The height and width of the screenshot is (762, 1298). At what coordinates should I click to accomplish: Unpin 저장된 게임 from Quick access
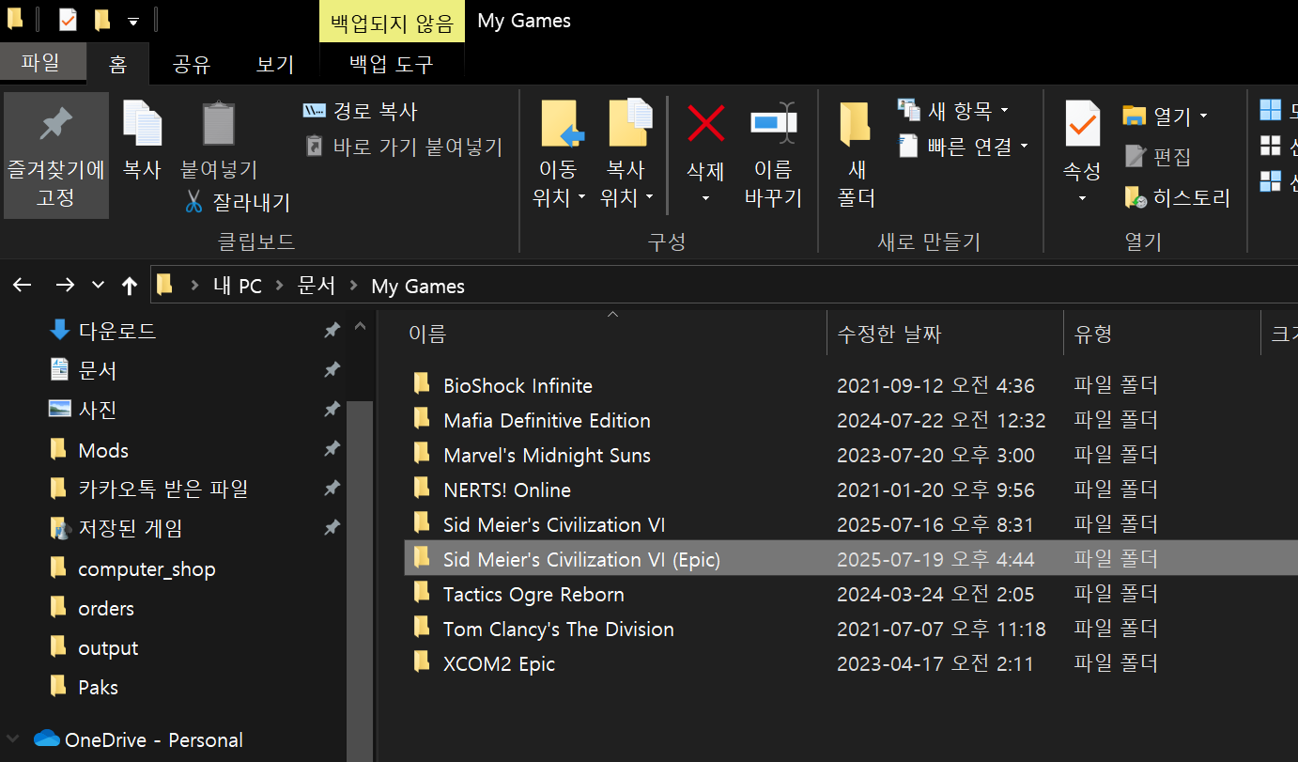point(332,529)
